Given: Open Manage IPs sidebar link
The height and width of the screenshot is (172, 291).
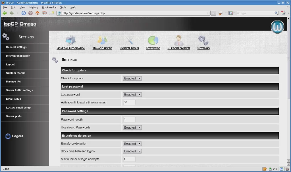Looking at the screenshot, I should (13, 82).
